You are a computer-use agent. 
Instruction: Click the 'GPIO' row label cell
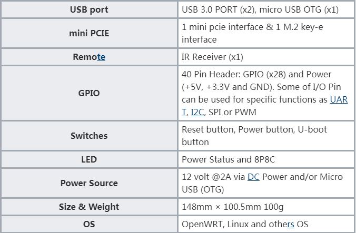[89, 93]
